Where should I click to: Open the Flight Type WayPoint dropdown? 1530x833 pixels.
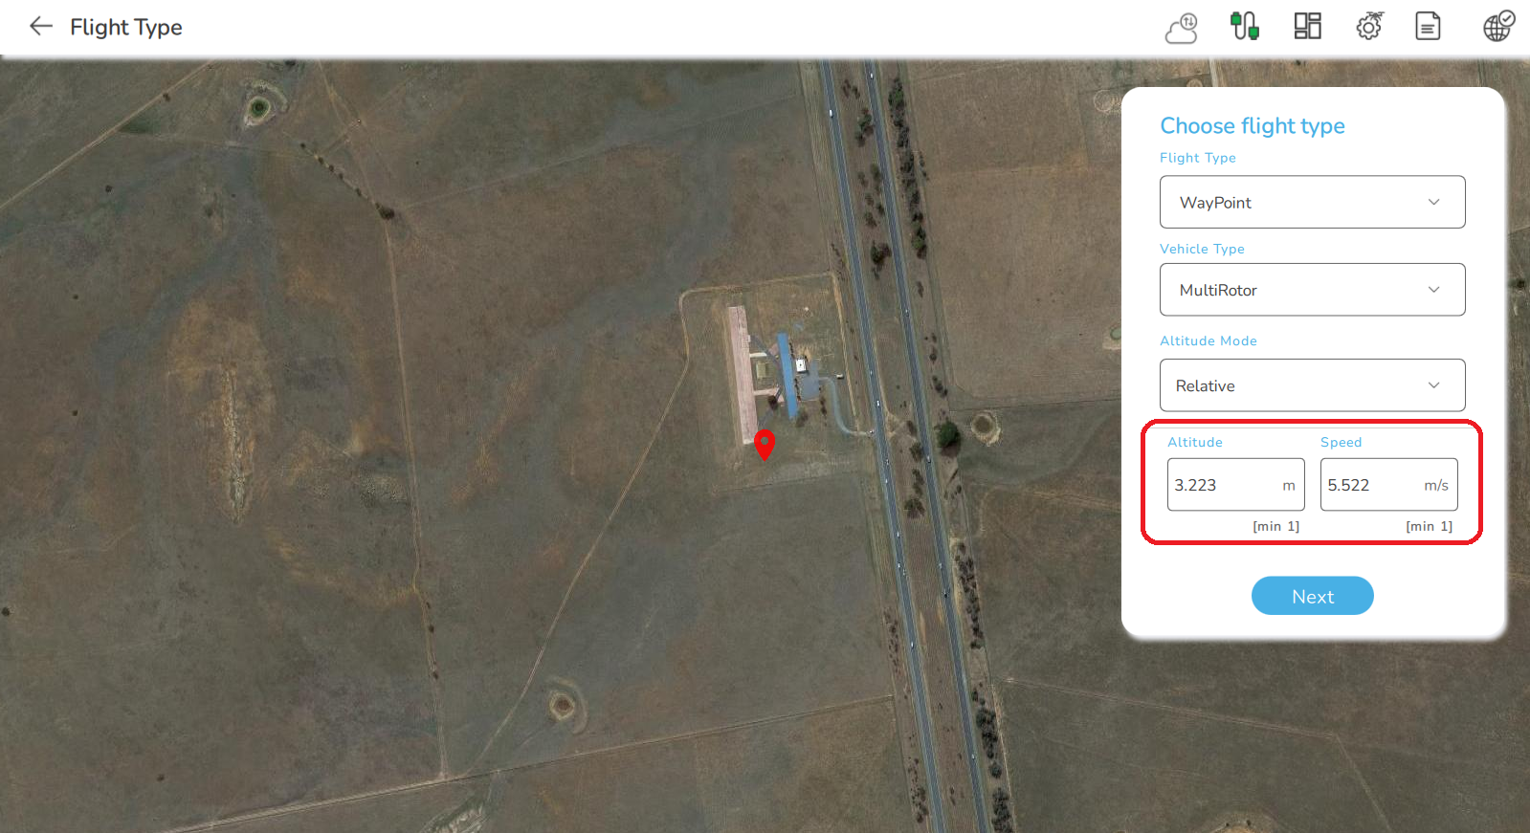1312,202
